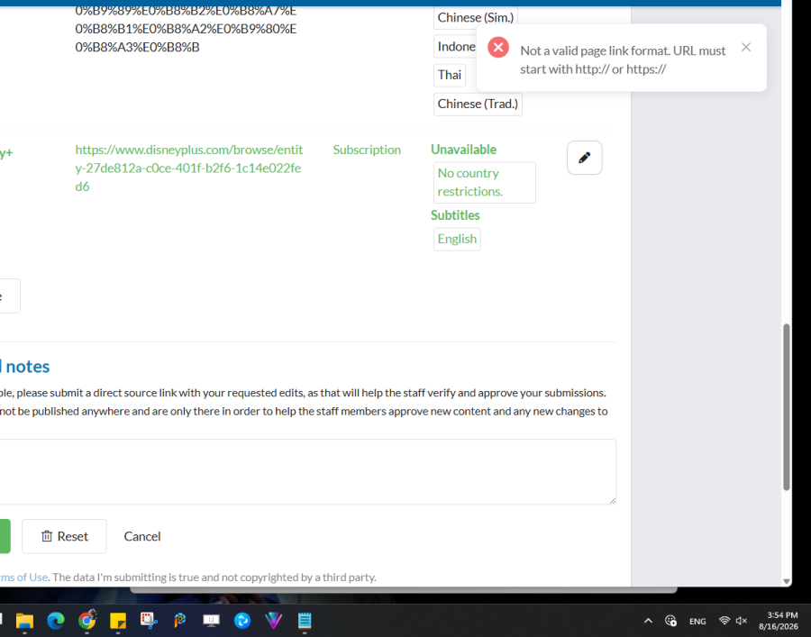The width and height of the screenshot is (811, 637).
Task: Click the green Subtitles heading
Action: (x=455, y=215)
